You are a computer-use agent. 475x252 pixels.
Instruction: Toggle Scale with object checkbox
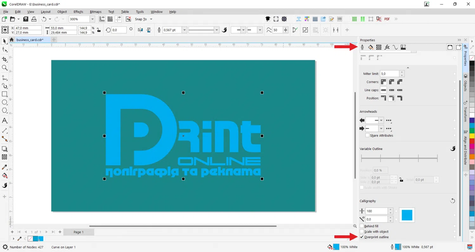pyautogui.click(x=362, y=231)
